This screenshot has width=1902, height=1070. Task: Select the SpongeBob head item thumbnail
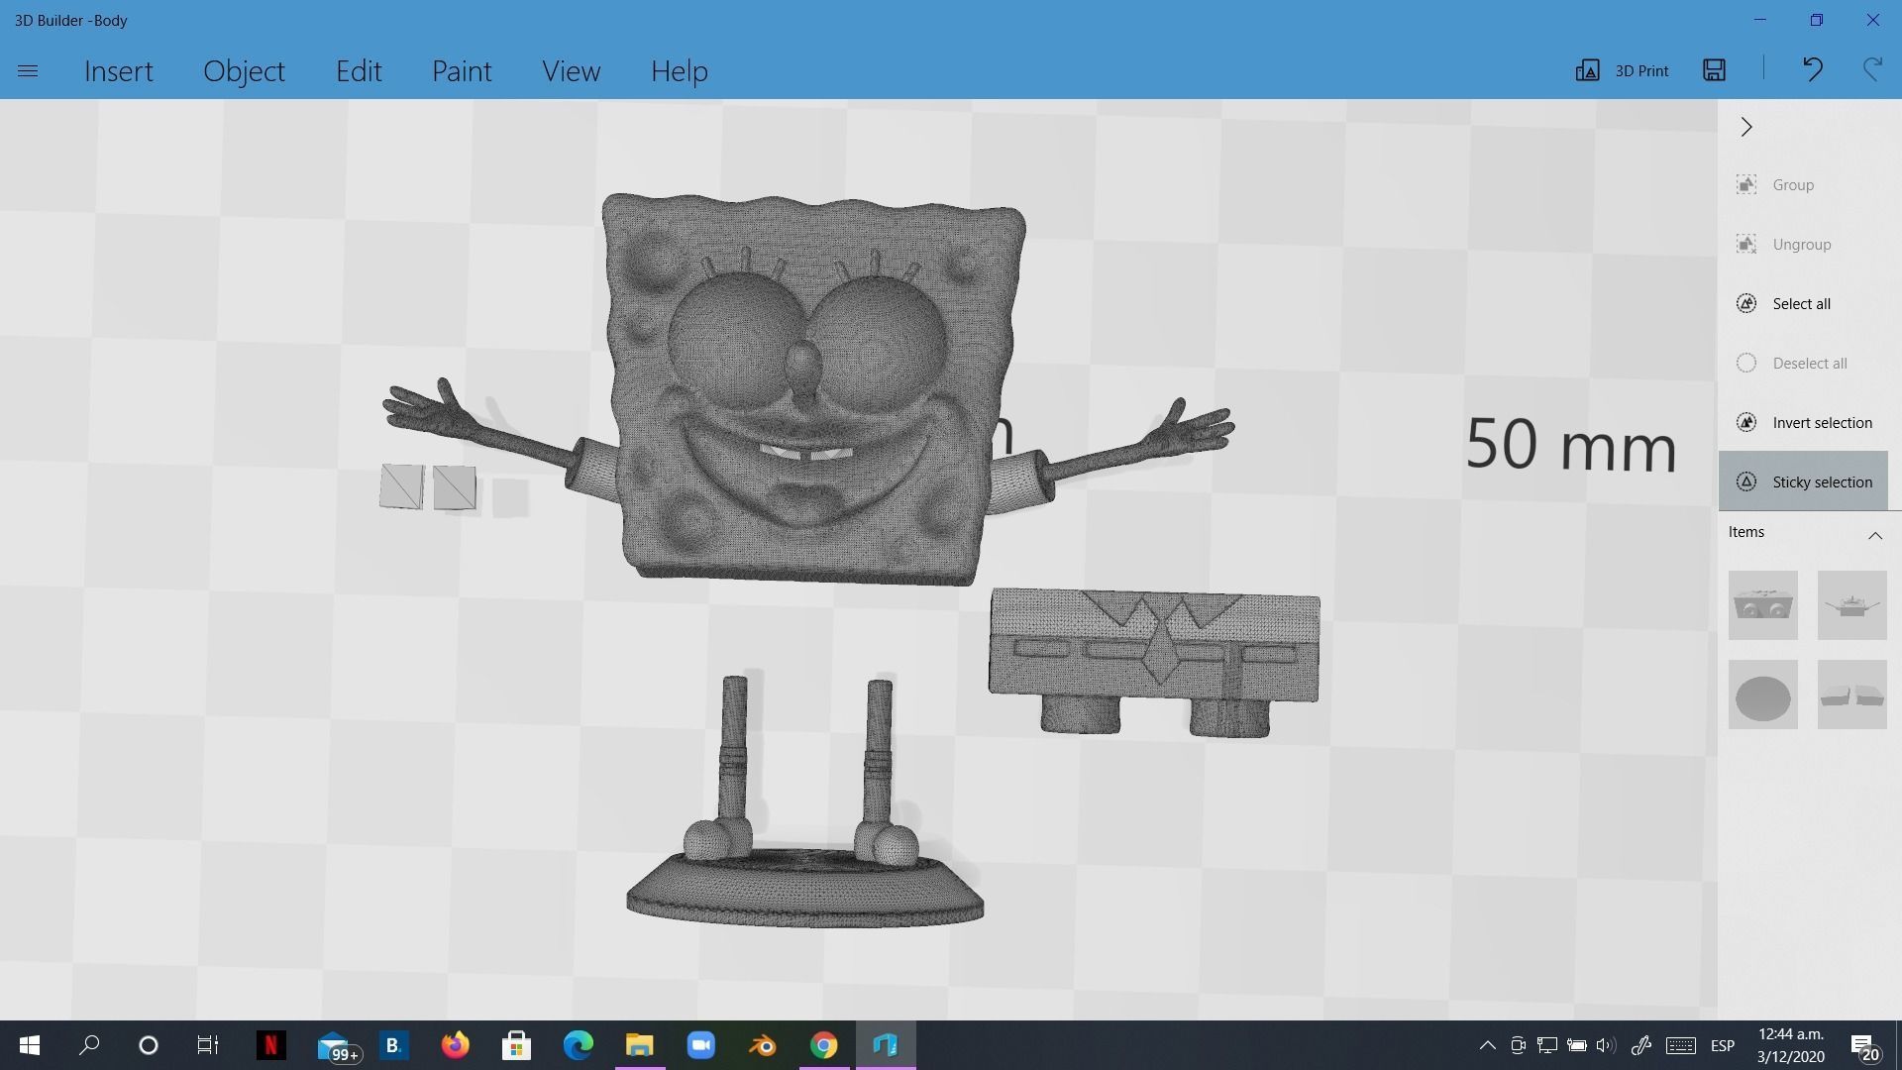pos(1763,605)
